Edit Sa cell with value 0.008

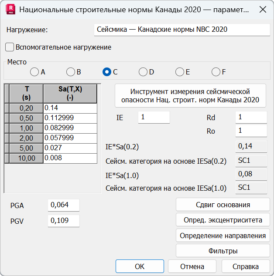click(x=70, y=158)
